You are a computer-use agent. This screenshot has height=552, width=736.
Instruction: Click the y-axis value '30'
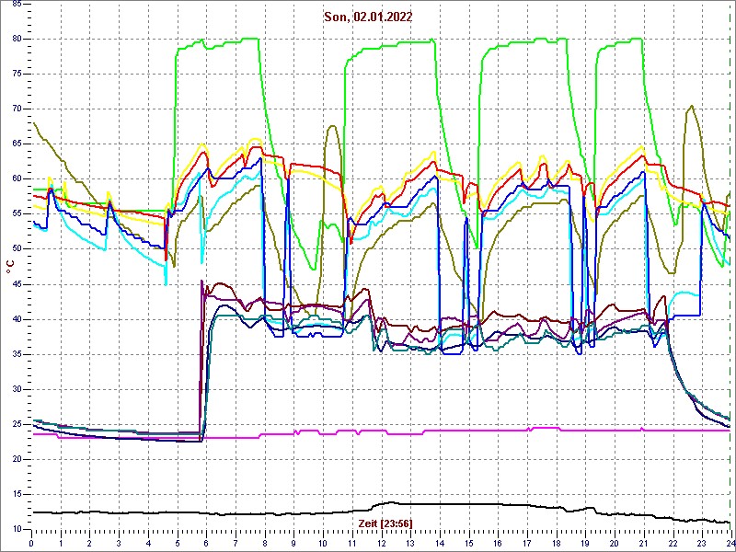(17, 389)
